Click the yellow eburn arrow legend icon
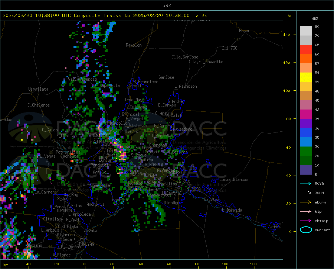This screenshot has height=269, width=334. pyautogui.click(x=306, y=202)
